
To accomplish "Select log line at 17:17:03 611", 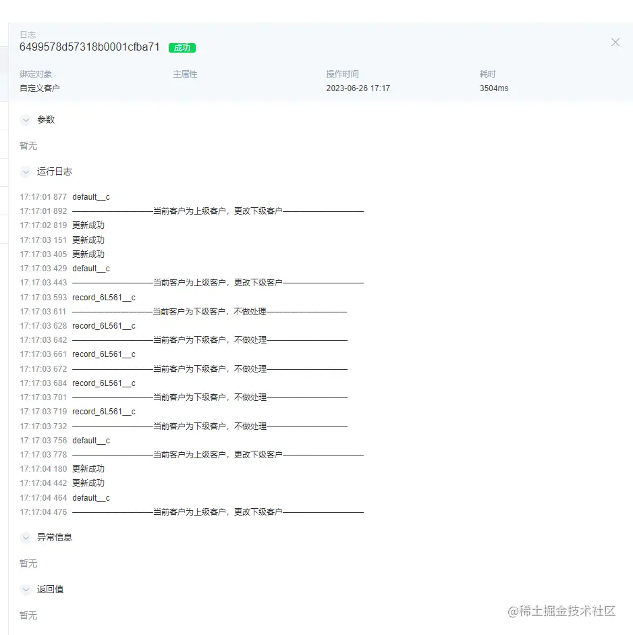I will (184, 311).
